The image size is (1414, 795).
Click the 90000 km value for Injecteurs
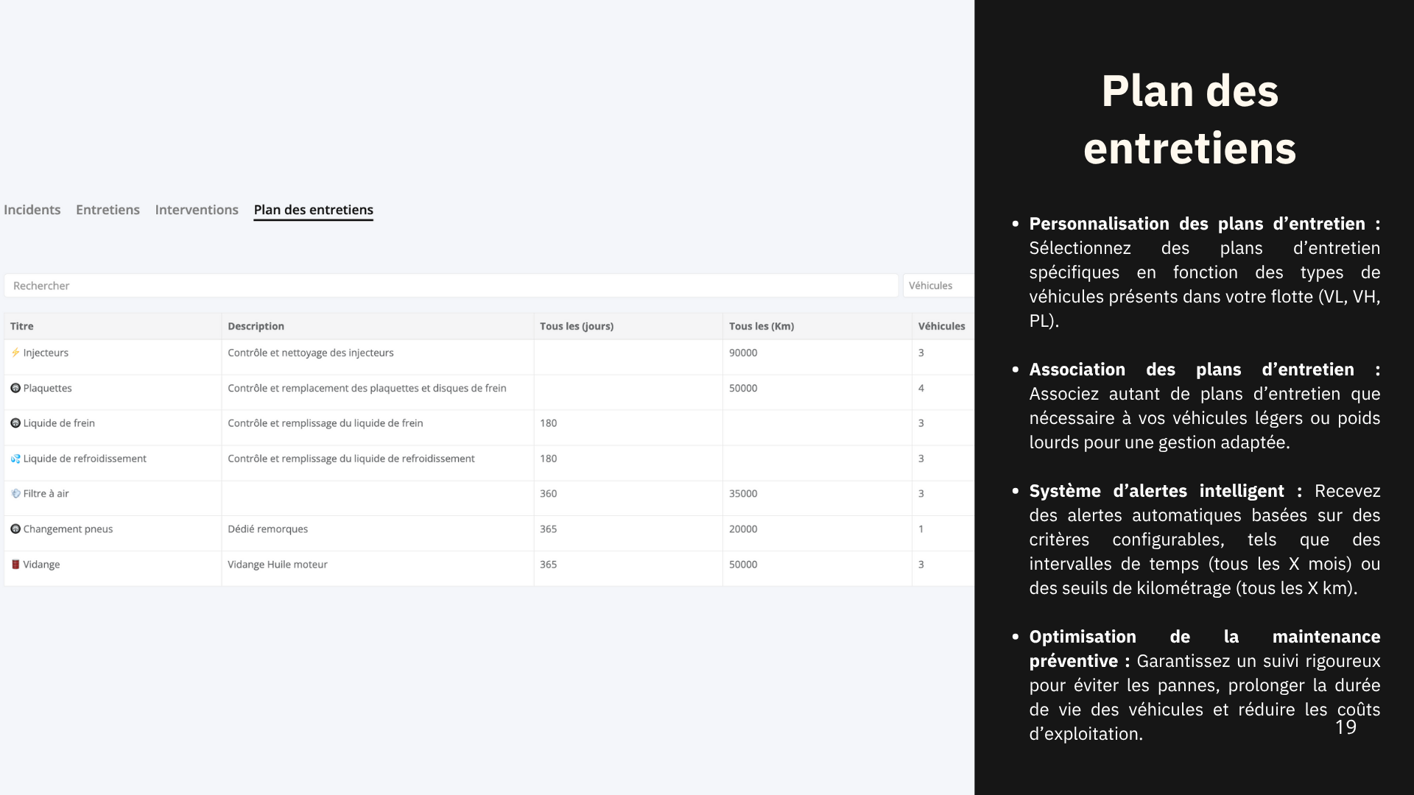(x=742, y=353)
